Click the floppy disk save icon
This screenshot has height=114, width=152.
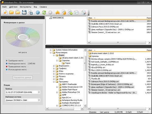[24, 12]
